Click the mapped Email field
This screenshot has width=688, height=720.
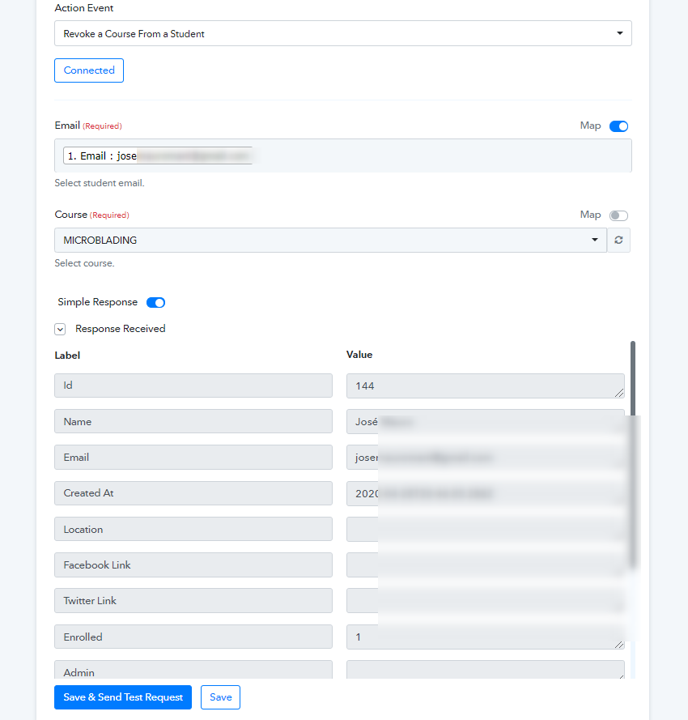point(343,156)
